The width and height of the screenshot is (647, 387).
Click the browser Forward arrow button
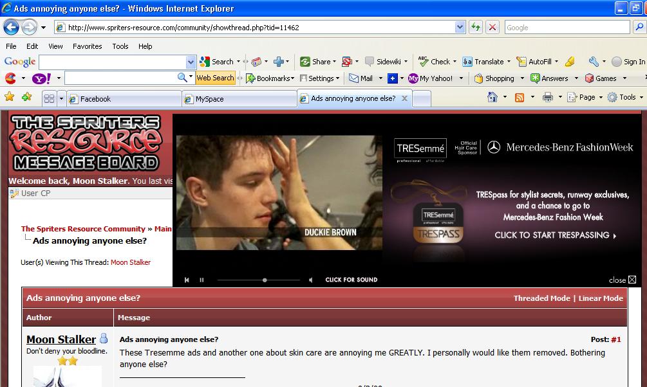(x=29, y=28)
